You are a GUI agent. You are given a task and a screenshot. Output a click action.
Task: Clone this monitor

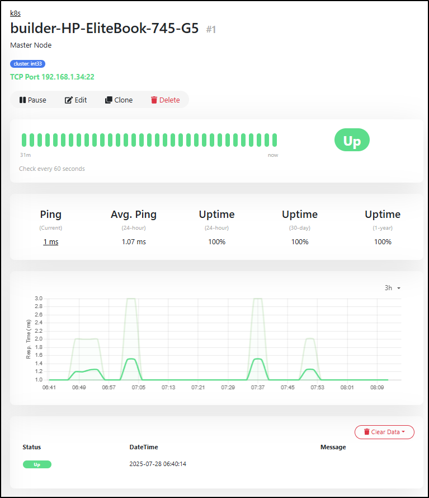pos(119,100)
